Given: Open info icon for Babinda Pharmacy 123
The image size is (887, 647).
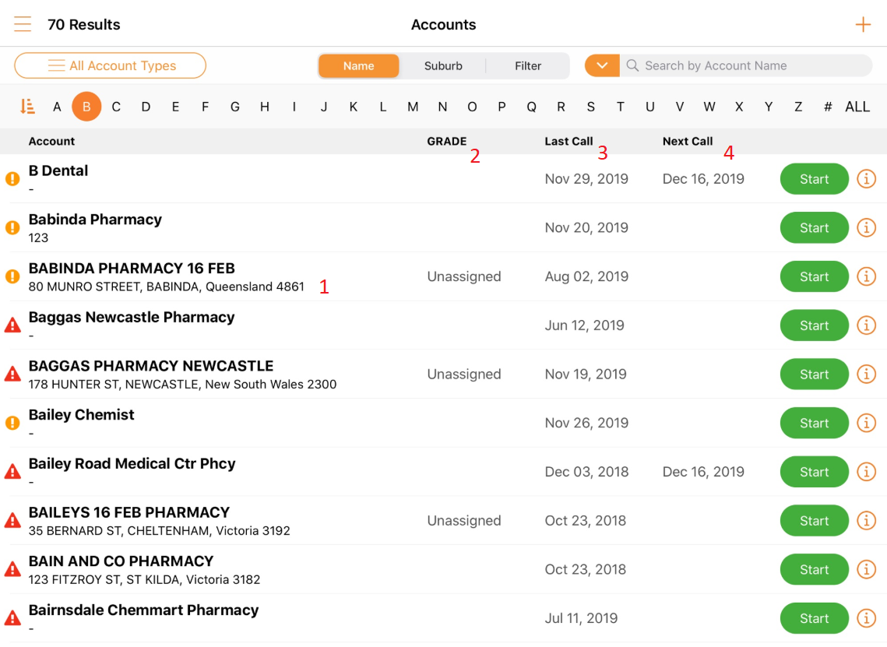Looking at the screenshot, I should pyautogui.click(x=866, y=227).
